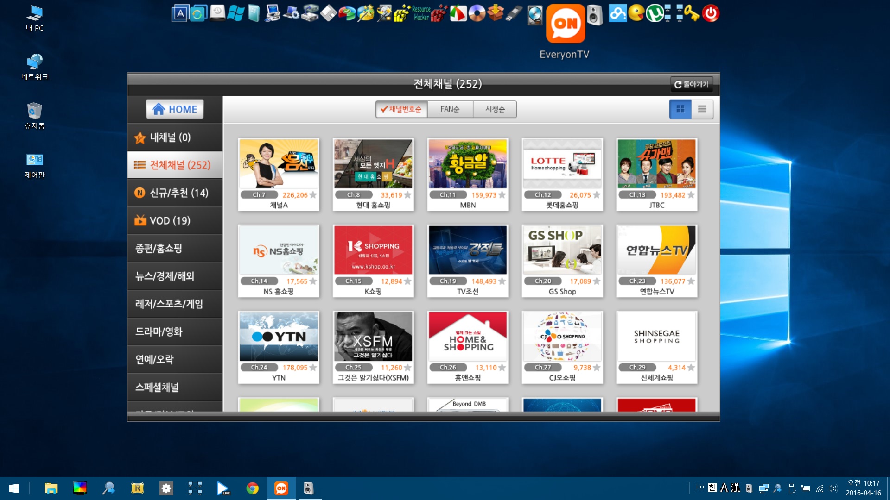890x500 pixels.
Task: Toggle favorite star on JTBC card
Action: click(691, 195)
